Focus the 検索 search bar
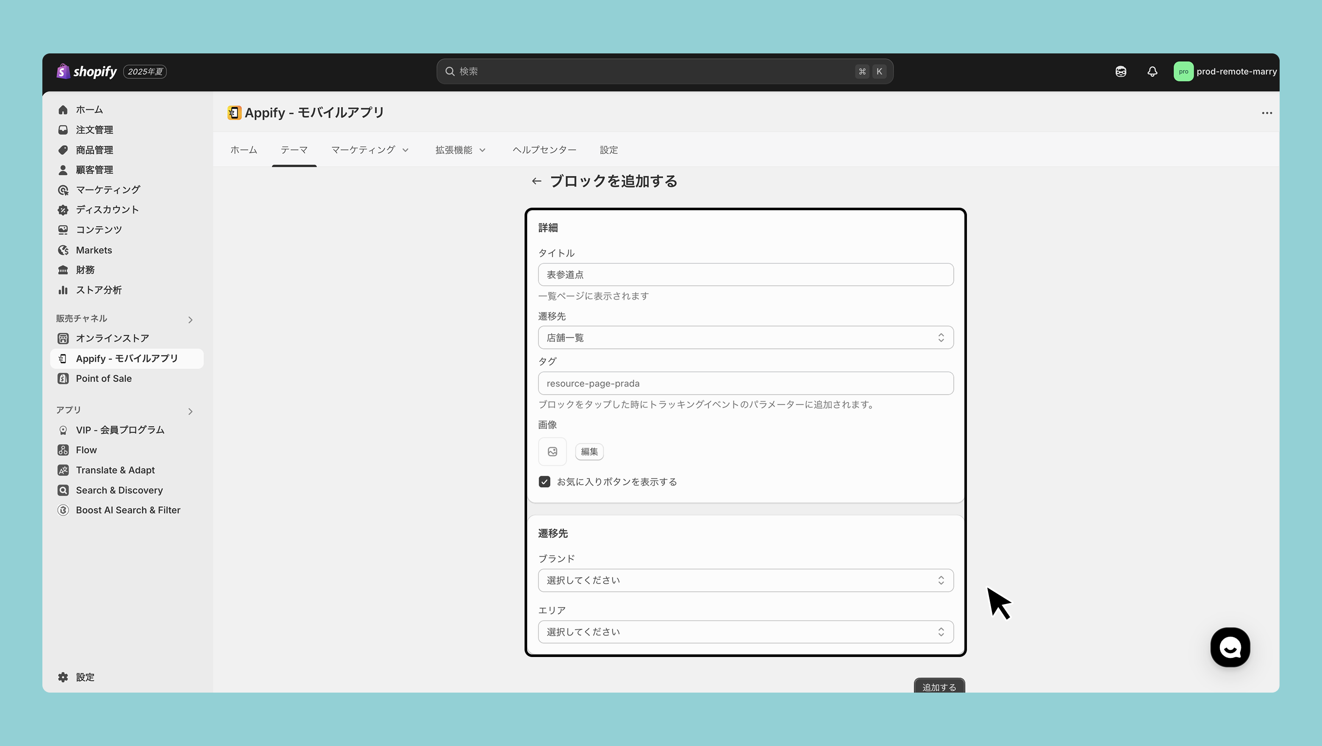 (x=652, y=71)
